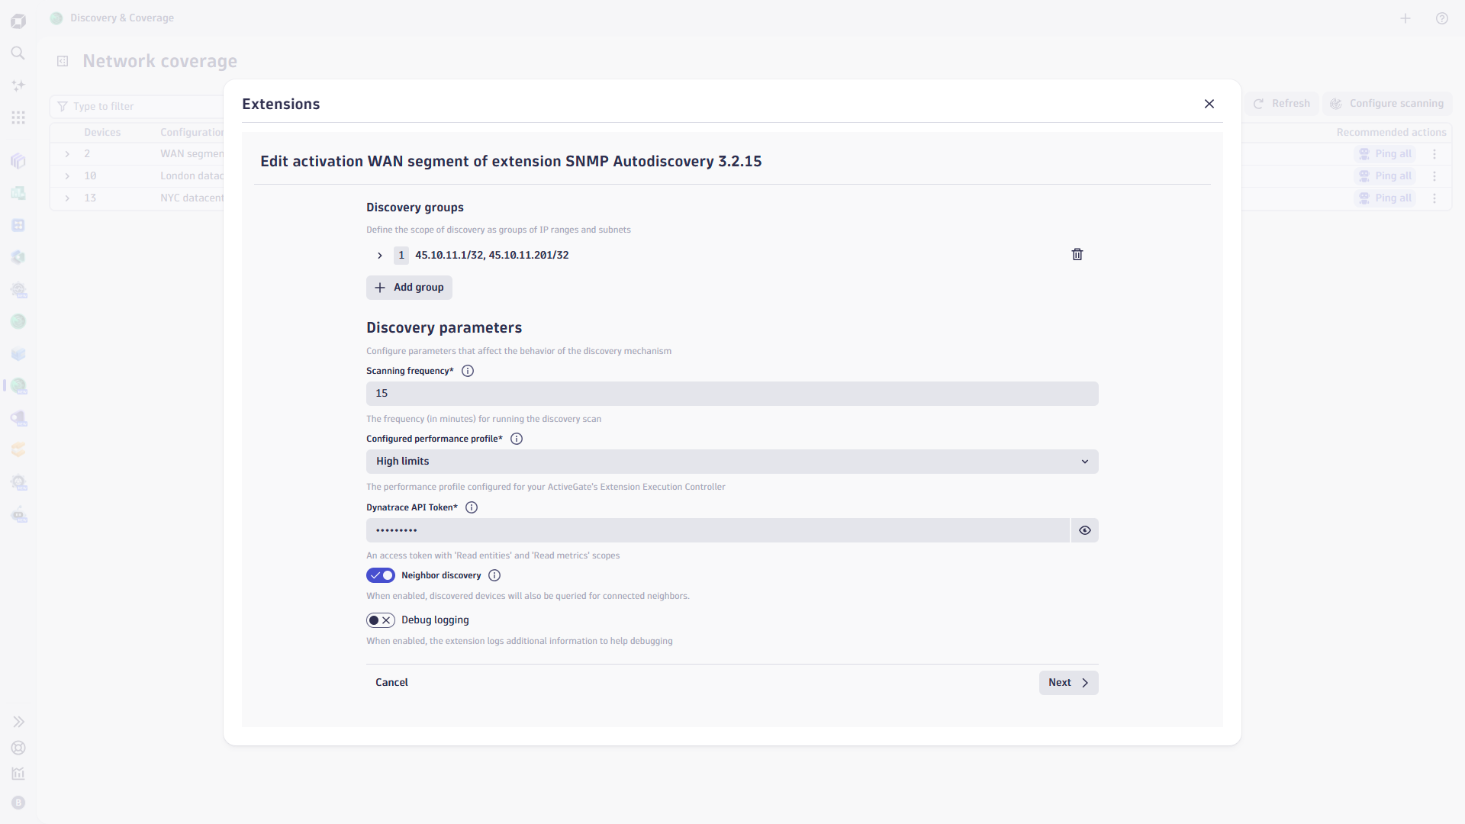Enable the Debug logging toggle

[381, 620]
